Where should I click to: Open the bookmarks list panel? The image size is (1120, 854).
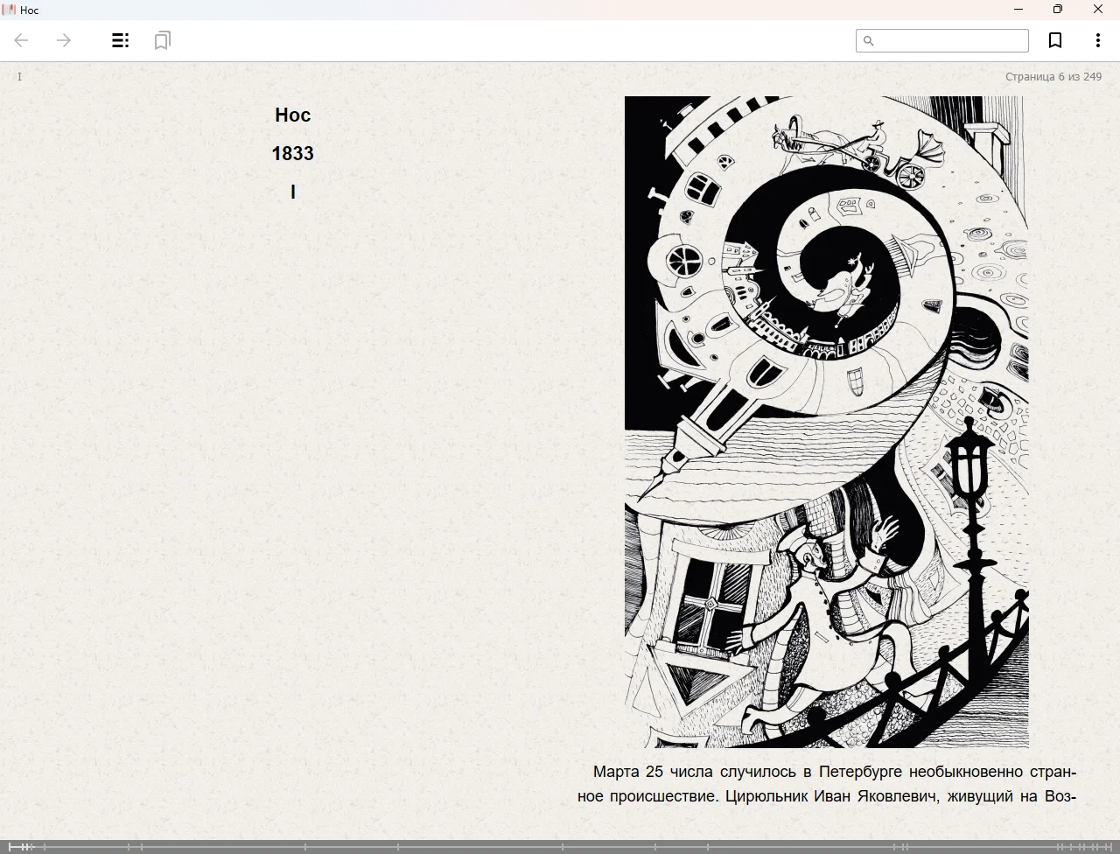[x=162, y=40]
